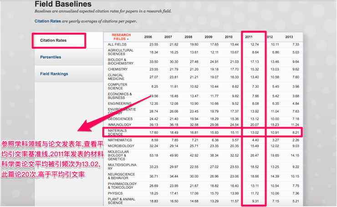
Task: Click the highlighted 2011 column header
Action: pos(249,37)
